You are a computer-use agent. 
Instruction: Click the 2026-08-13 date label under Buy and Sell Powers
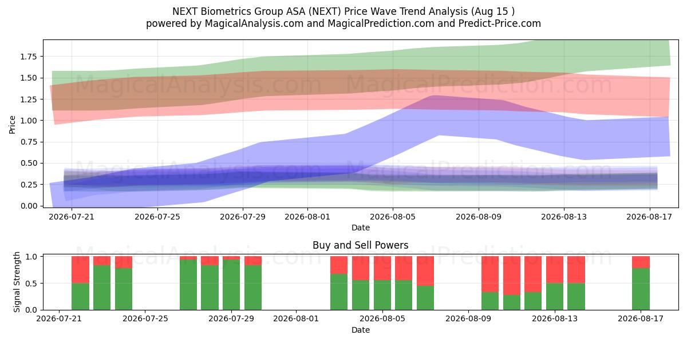tap(555, 319)
